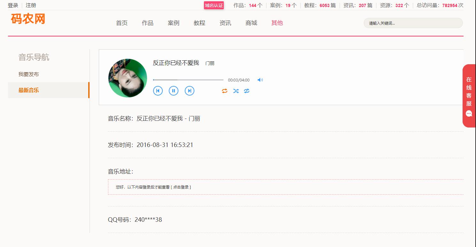This screenshot has height=247, width=476.
Task: Click the 登录 link at top left
Action: pos(13,5)
